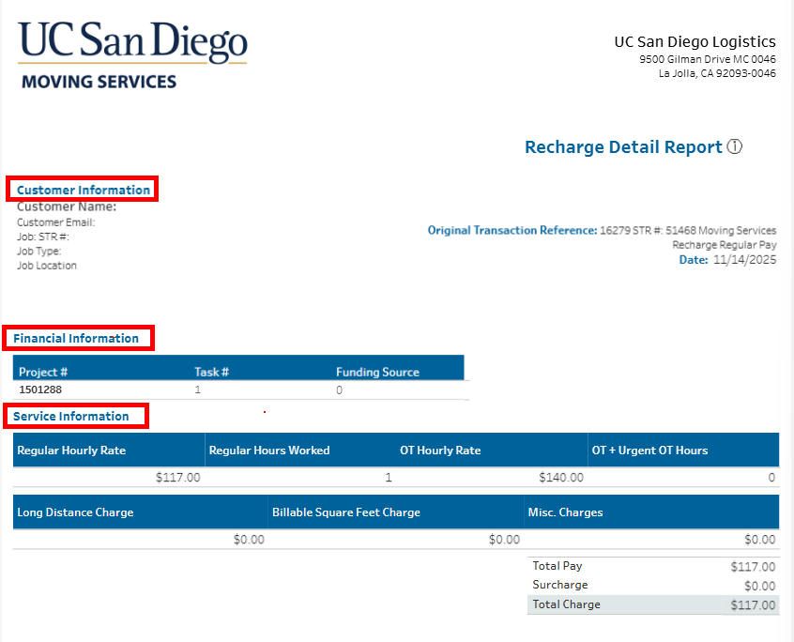Open the Financial Information section
794x642 pixels.
(x=75, y=337)
